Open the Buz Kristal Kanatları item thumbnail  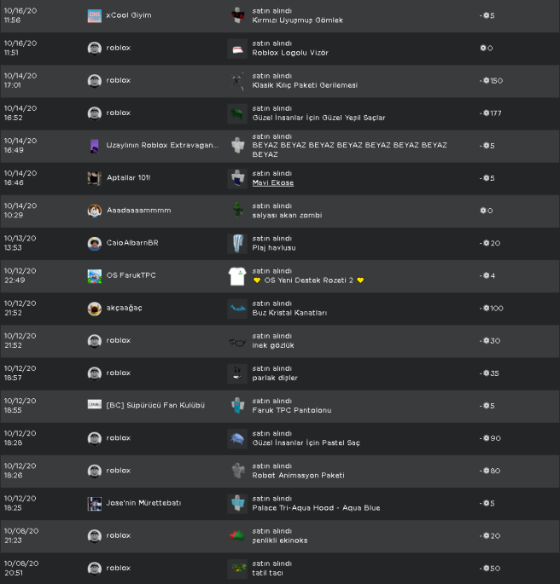tap(237, 308)
